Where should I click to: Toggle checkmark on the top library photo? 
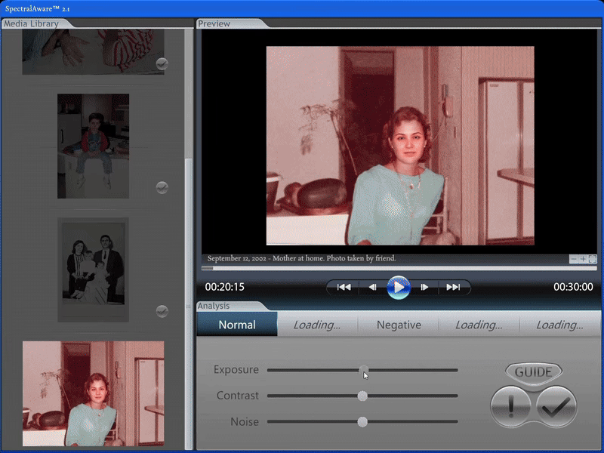pyautogui.click(x=162, y=64)
